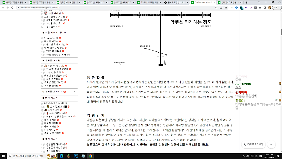The image size is (282, 159).
Task: Show hidden system tray icons
Action: [x=244, y=156]
